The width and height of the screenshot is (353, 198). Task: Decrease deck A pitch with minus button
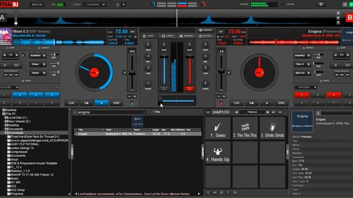click(x=129, y=96)
